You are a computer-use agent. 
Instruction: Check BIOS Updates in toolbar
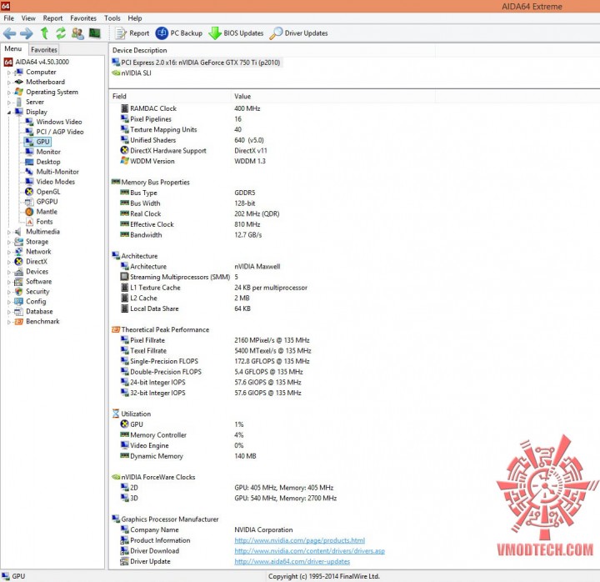point(236,33)
